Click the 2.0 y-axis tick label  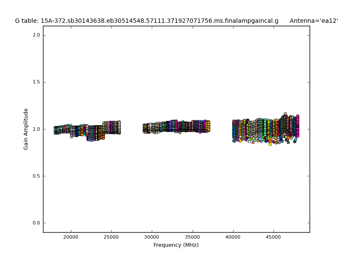click(x=36, y=35)
